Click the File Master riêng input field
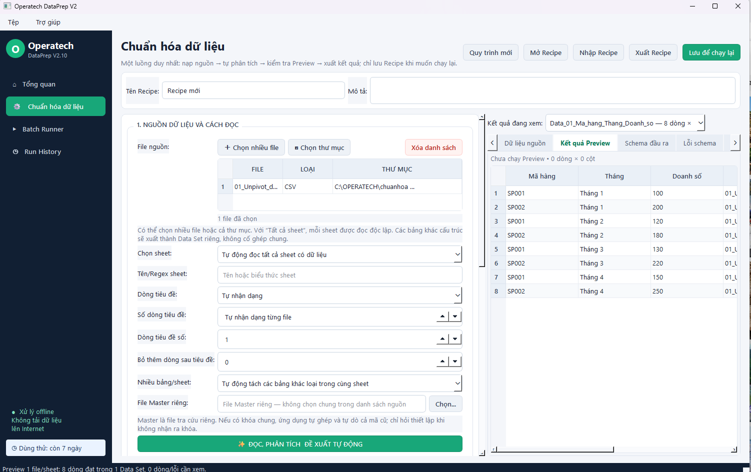 point(321,404)
